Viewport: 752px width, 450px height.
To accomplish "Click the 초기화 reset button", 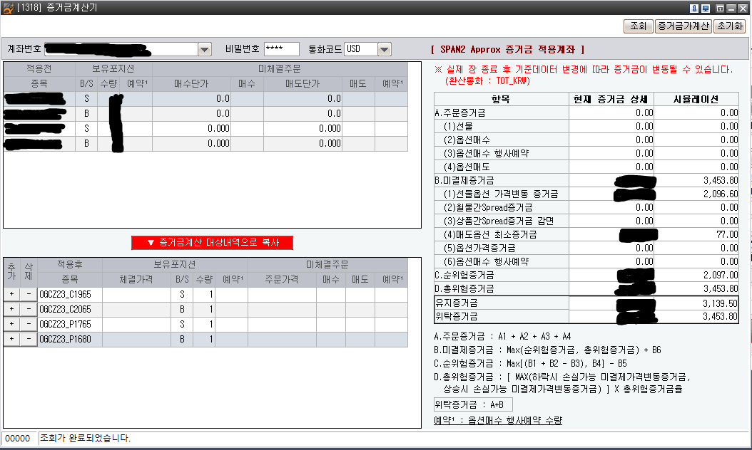I will [729, 26].
